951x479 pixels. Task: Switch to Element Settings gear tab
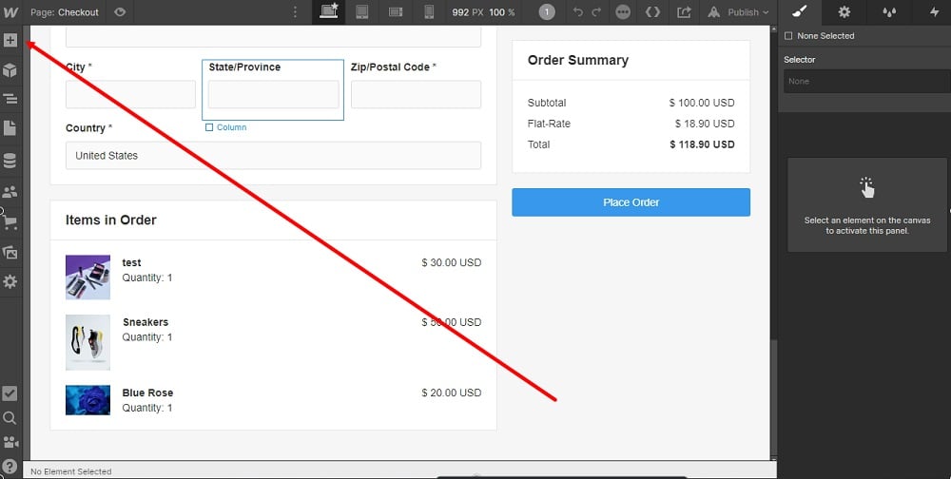[x=844, y=12]
